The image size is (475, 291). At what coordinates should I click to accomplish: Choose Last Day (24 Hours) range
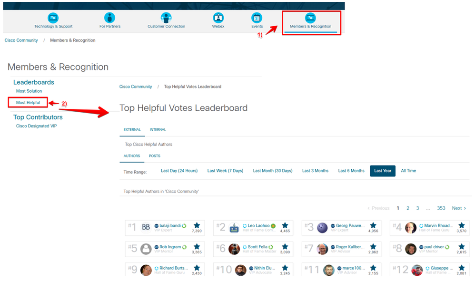[179, 171]
